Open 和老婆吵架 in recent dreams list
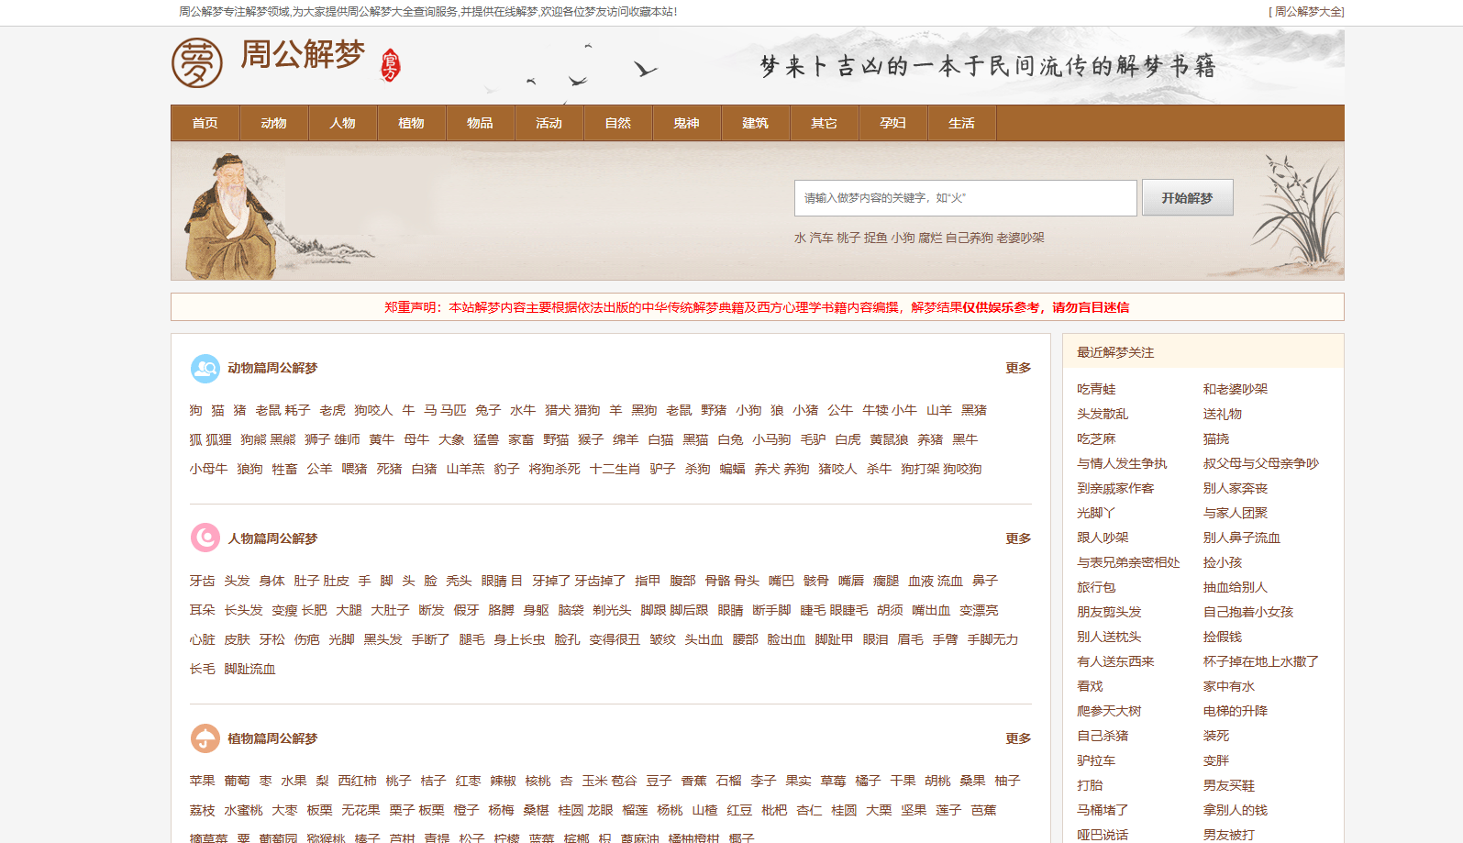Viewport: 1463px width, 843px height. (1236, 389)
